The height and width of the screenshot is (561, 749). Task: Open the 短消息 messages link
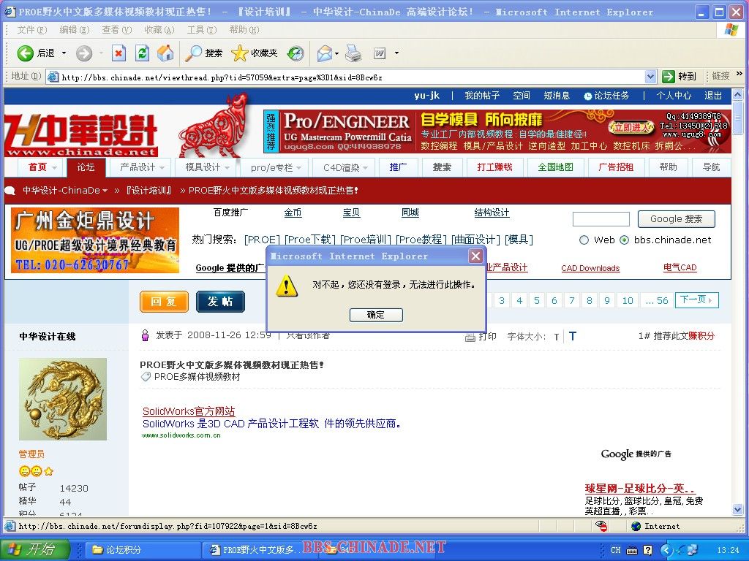click(x=557, y=96)
